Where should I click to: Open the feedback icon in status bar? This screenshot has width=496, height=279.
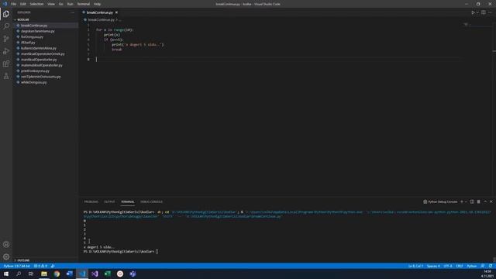click(x=483, y=266)
